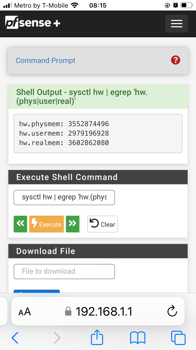Click the red help question mark icon

tap(175, 60)
